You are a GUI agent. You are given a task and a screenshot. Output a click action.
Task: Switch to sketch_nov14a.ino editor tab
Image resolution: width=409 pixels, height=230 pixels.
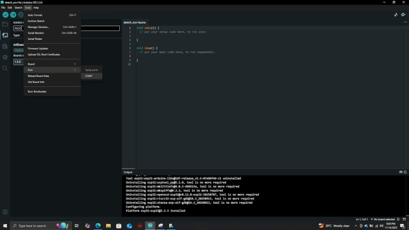click(x=135, y=22)
